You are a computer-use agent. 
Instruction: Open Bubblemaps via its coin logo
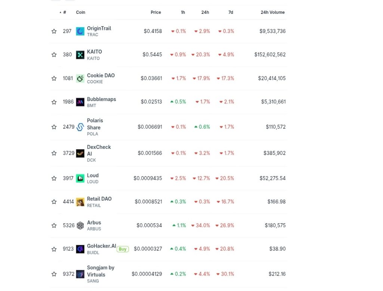coord(80,102)
